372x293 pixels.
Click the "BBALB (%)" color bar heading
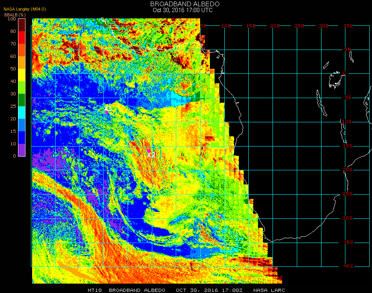coord(15,15)
